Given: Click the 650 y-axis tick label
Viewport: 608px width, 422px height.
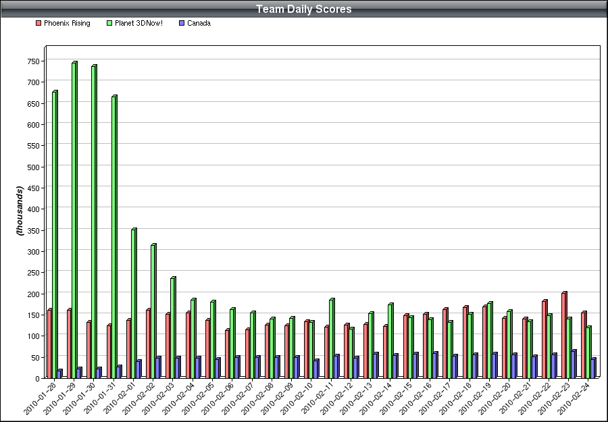Looking at the screenshot, I should click(33, 103).
